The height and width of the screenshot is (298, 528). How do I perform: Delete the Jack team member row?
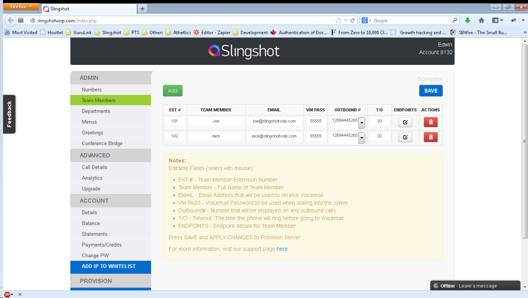tap(430, 137)
